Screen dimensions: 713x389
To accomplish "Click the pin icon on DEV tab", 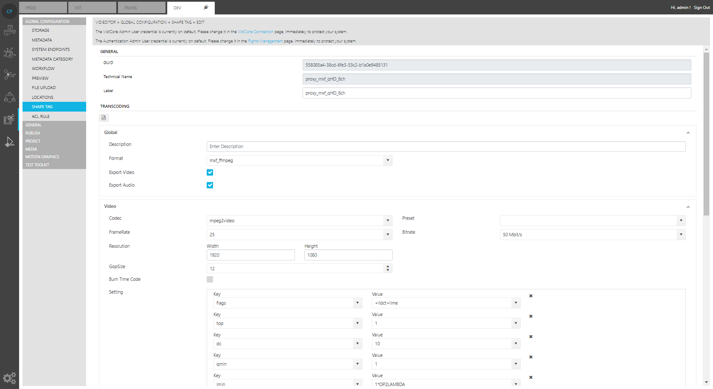I will coord(206,8).
